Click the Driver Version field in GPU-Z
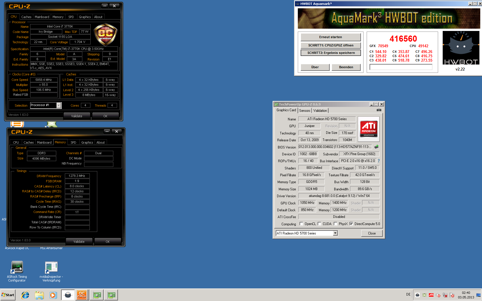Viewport: 482px width, 301px height. click(x=339, y=196)
